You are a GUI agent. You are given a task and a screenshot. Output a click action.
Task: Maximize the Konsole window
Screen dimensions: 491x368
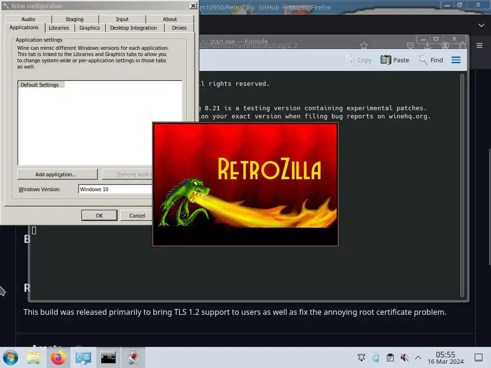pyautogui.click(x=435, y=39)
